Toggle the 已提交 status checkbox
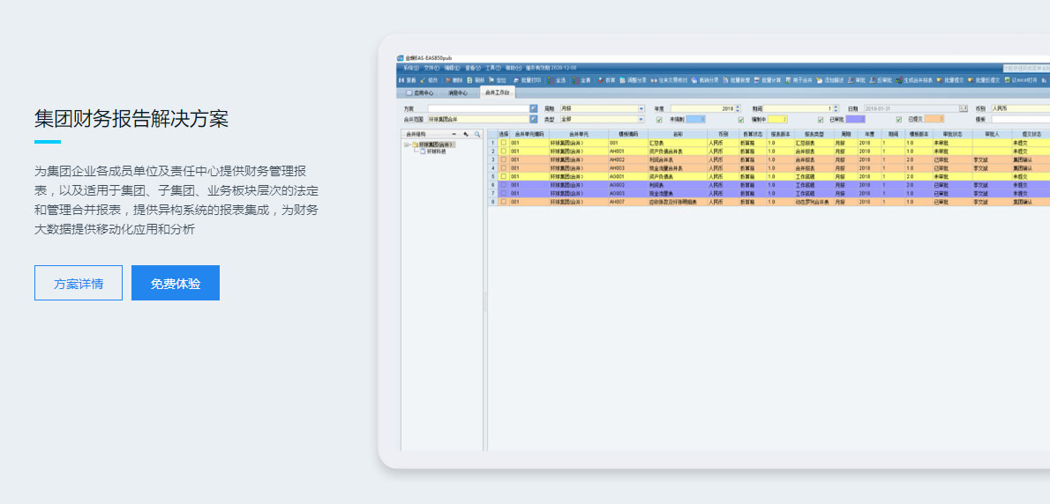1050x504 pixels. point(899,120)
